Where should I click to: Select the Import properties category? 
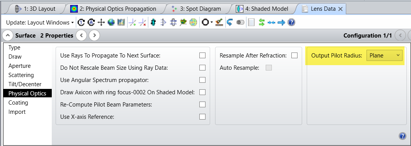pyautogui.click(x=28, y=112)
